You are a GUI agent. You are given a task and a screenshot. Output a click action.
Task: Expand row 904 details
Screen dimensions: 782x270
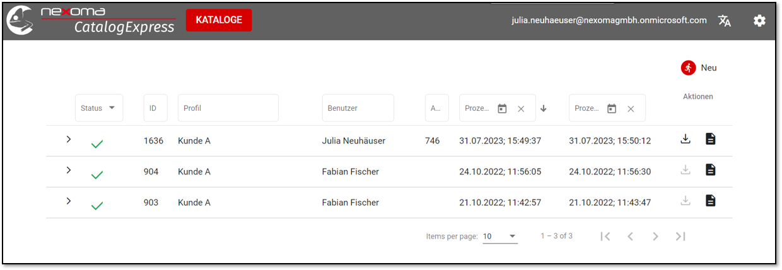69,170
